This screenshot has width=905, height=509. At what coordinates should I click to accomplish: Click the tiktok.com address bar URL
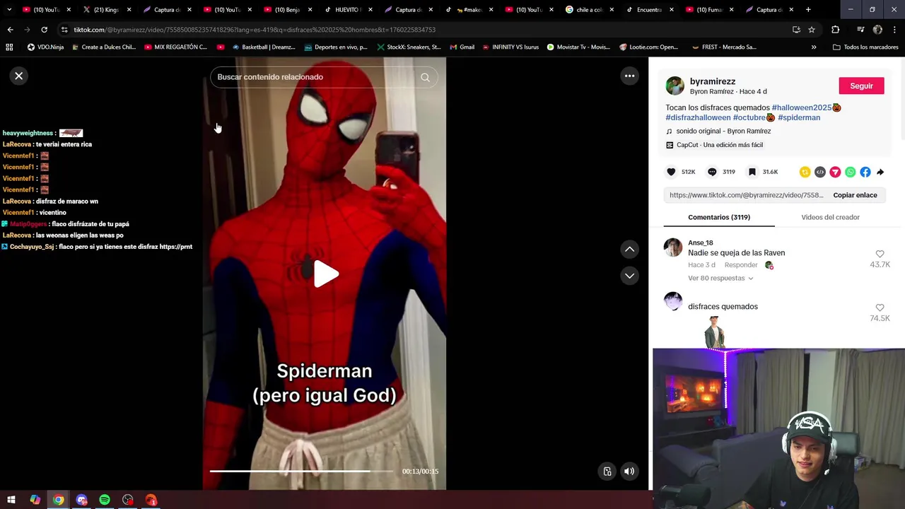[255, 30]
